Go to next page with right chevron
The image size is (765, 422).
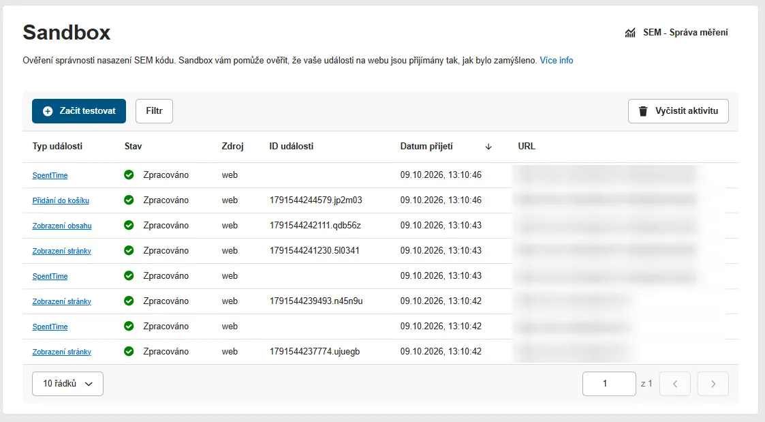(713, 384)
